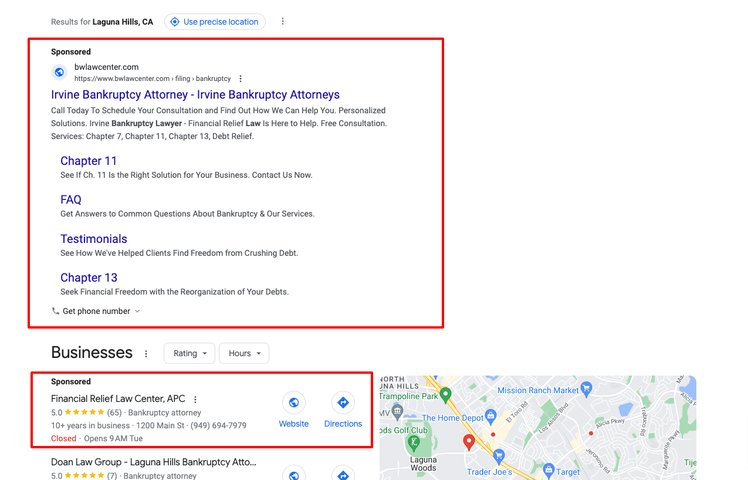
Task: Click the bwlawcenter.com globe favicon
Action: coord(59,72)
